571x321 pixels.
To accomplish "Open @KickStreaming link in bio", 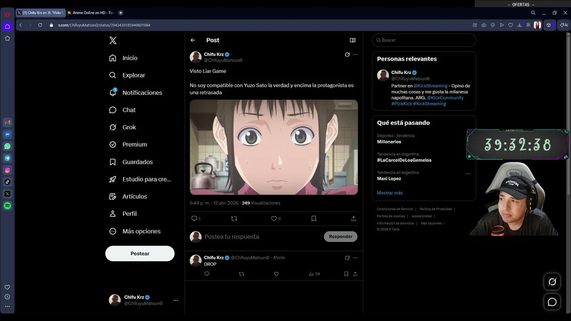I will (x=430, y=86).
